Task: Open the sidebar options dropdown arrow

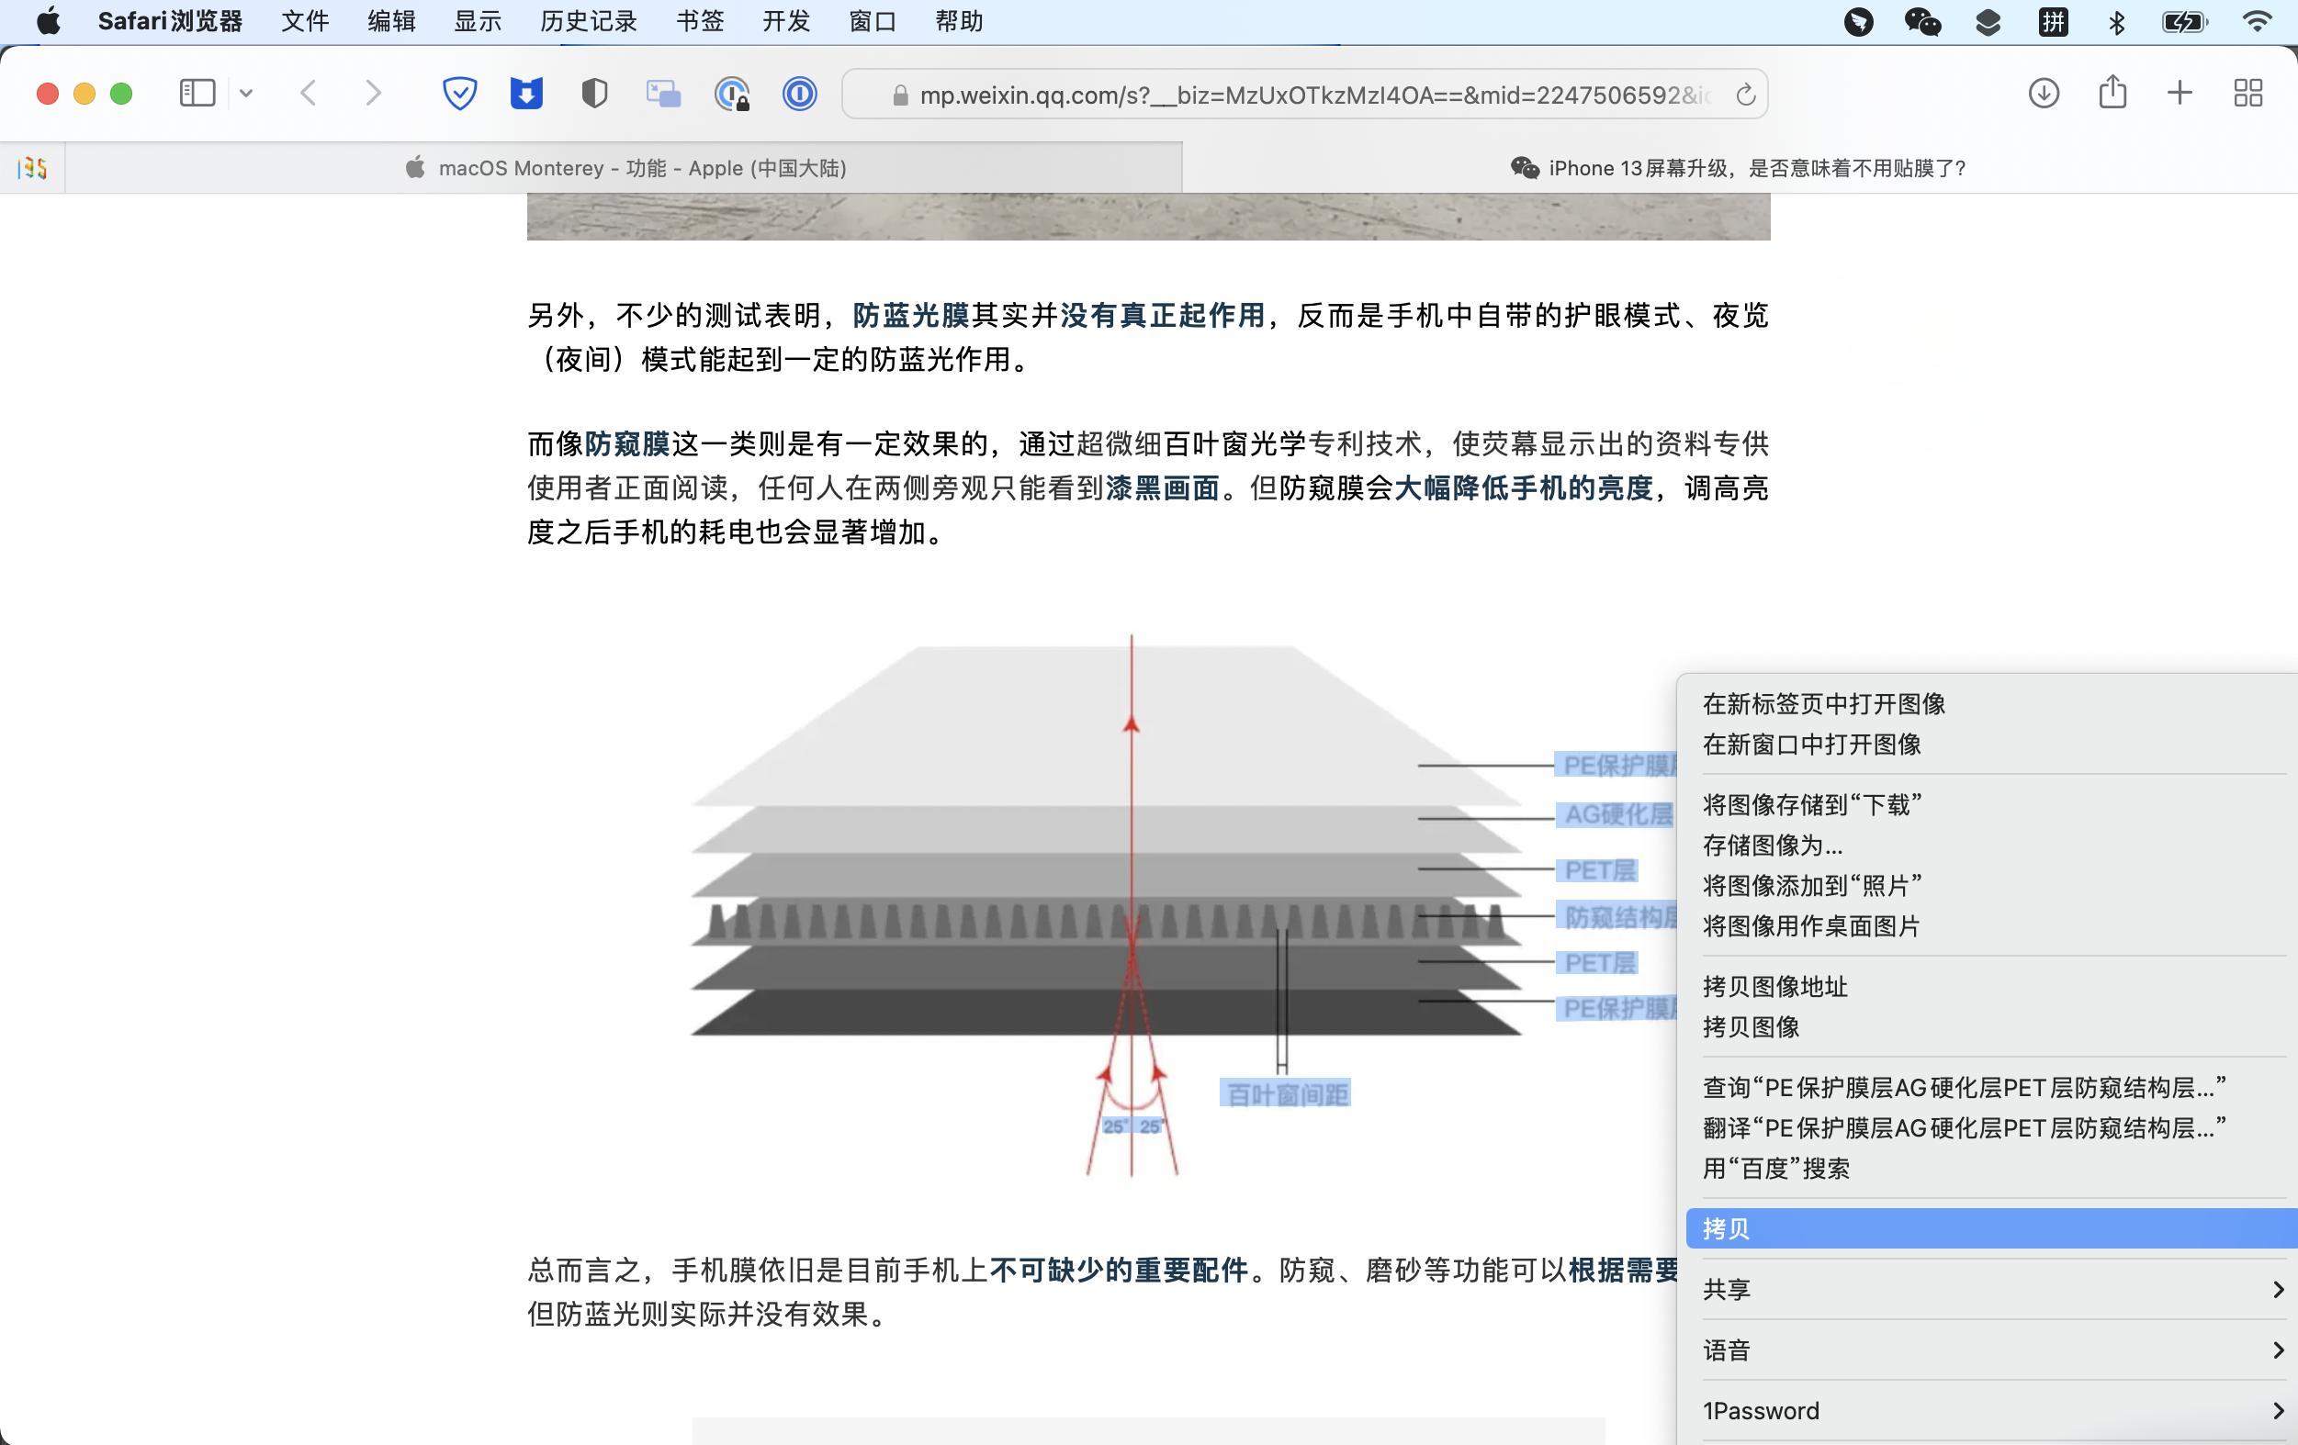Action: tap(246, 94)
